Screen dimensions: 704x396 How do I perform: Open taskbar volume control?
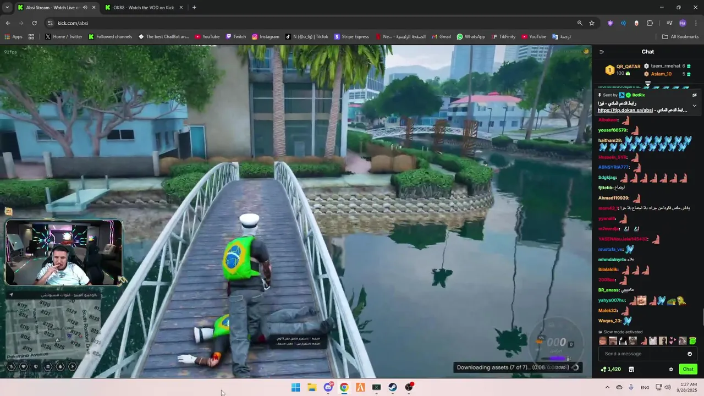[667, 387]
